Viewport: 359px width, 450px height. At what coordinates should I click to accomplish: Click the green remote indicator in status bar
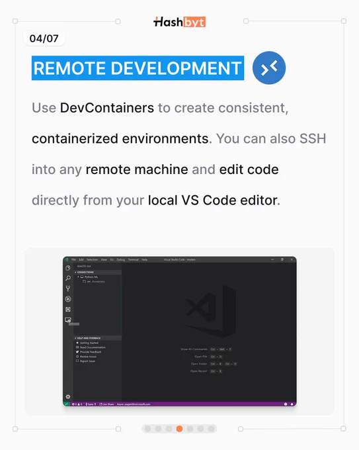click(66, 404)
